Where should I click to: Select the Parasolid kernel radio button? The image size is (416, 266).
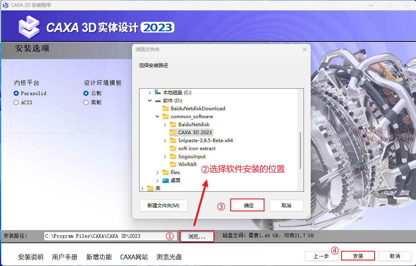16,93
